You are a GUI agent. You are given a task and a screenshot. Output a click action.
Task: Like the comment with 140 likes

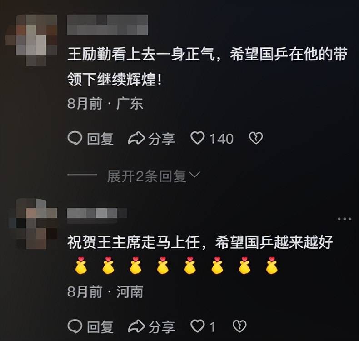click(198, 138)
